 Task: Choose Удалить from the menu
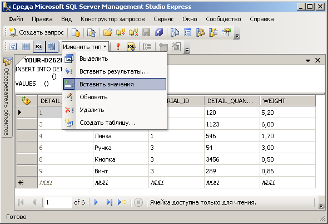[115, 110]
